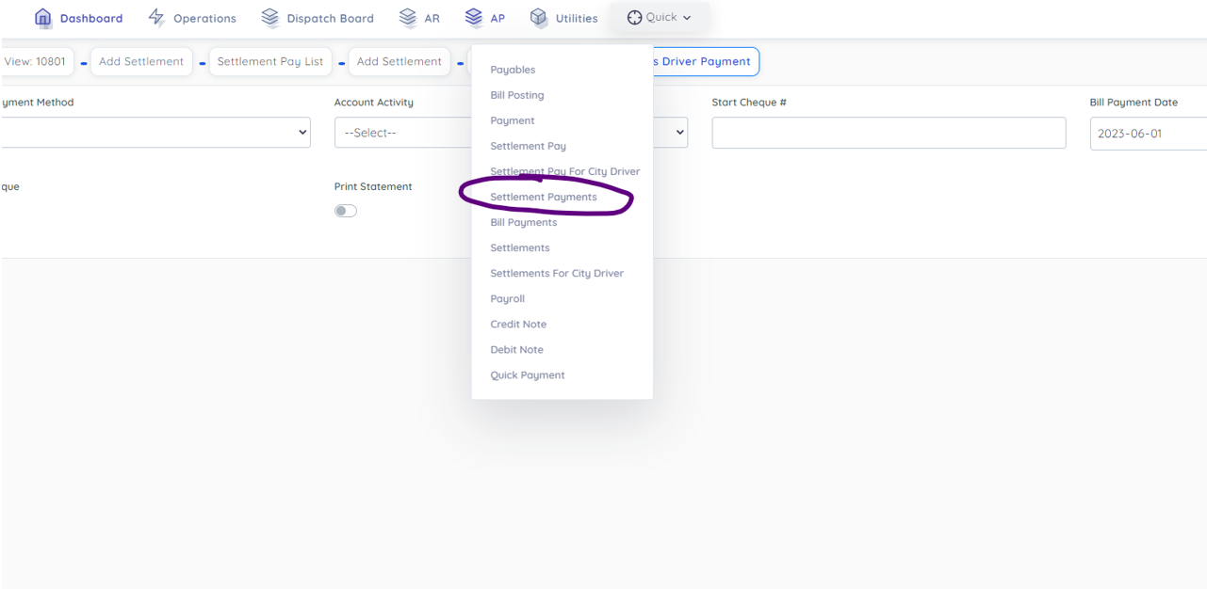Click the Start Cheque # field

[889, 133]
